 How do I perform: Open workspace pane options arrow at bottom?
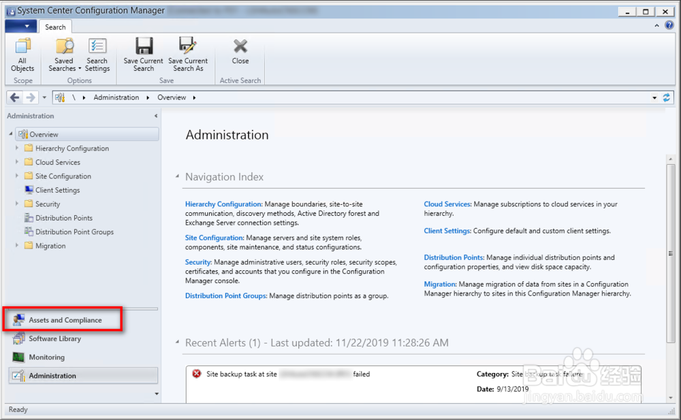click(157, 394)
